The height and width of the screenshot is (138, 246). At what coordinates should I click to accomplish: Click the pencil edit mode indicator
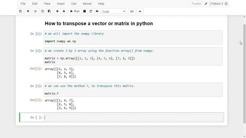tap(206, 4)
